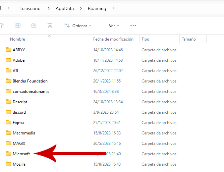This screenshot has height=172, width=224.
Task: Sort by Fecha de modificación column header
Action: (x=113, y=39)
